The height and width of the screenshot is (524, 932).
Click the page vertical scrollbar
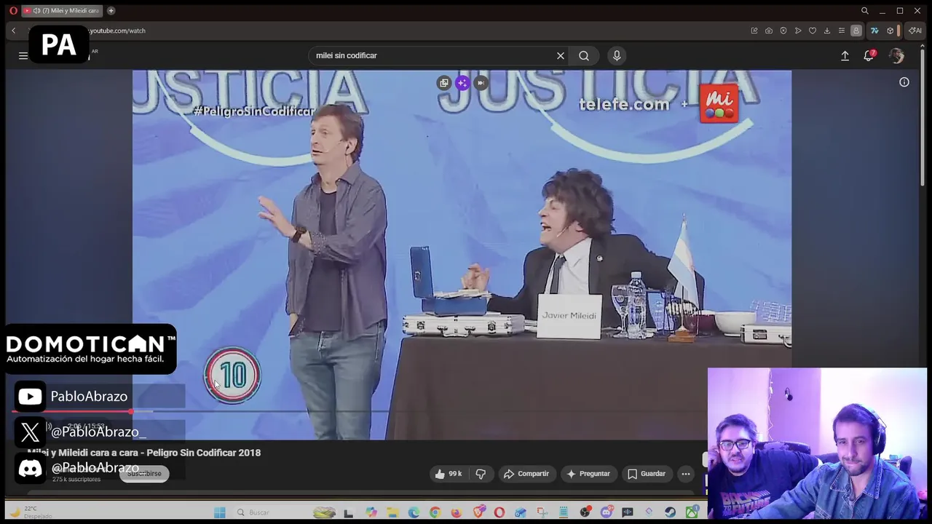(x=923, y=116)
